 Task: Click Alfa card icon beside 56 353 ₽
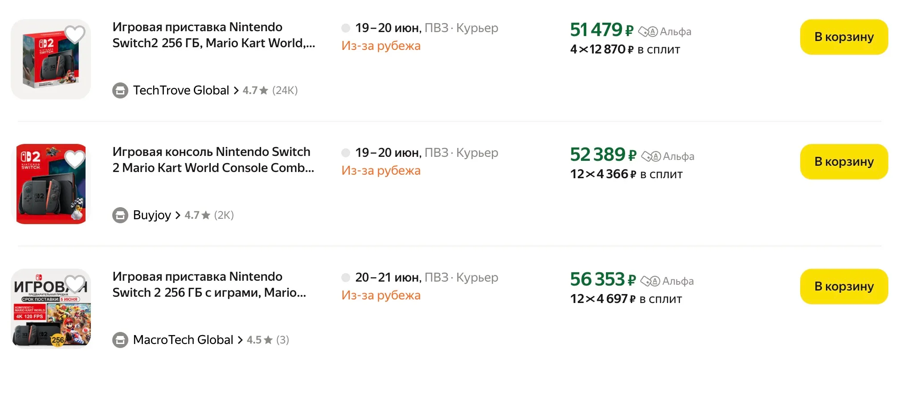pyautogui.click(x=650, y=281)
